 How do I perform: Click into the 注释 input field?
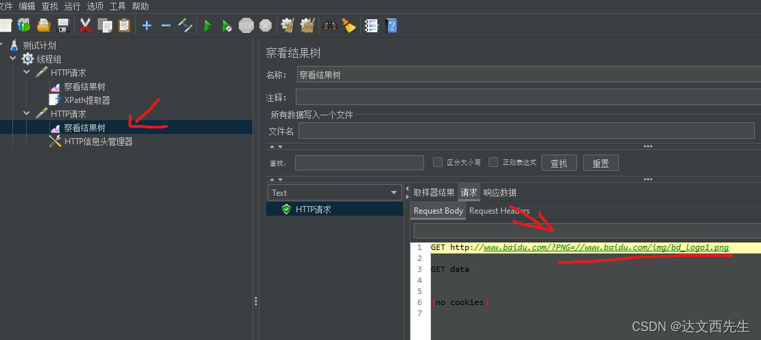click(x=528, y=97)
